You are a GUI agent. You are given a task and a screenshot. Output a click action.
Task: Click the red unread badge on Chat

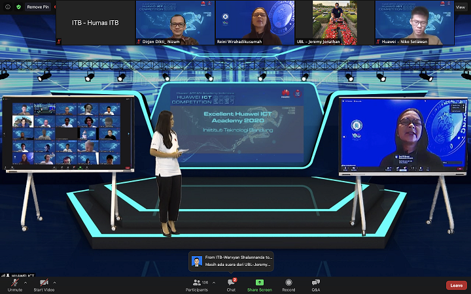235,280
